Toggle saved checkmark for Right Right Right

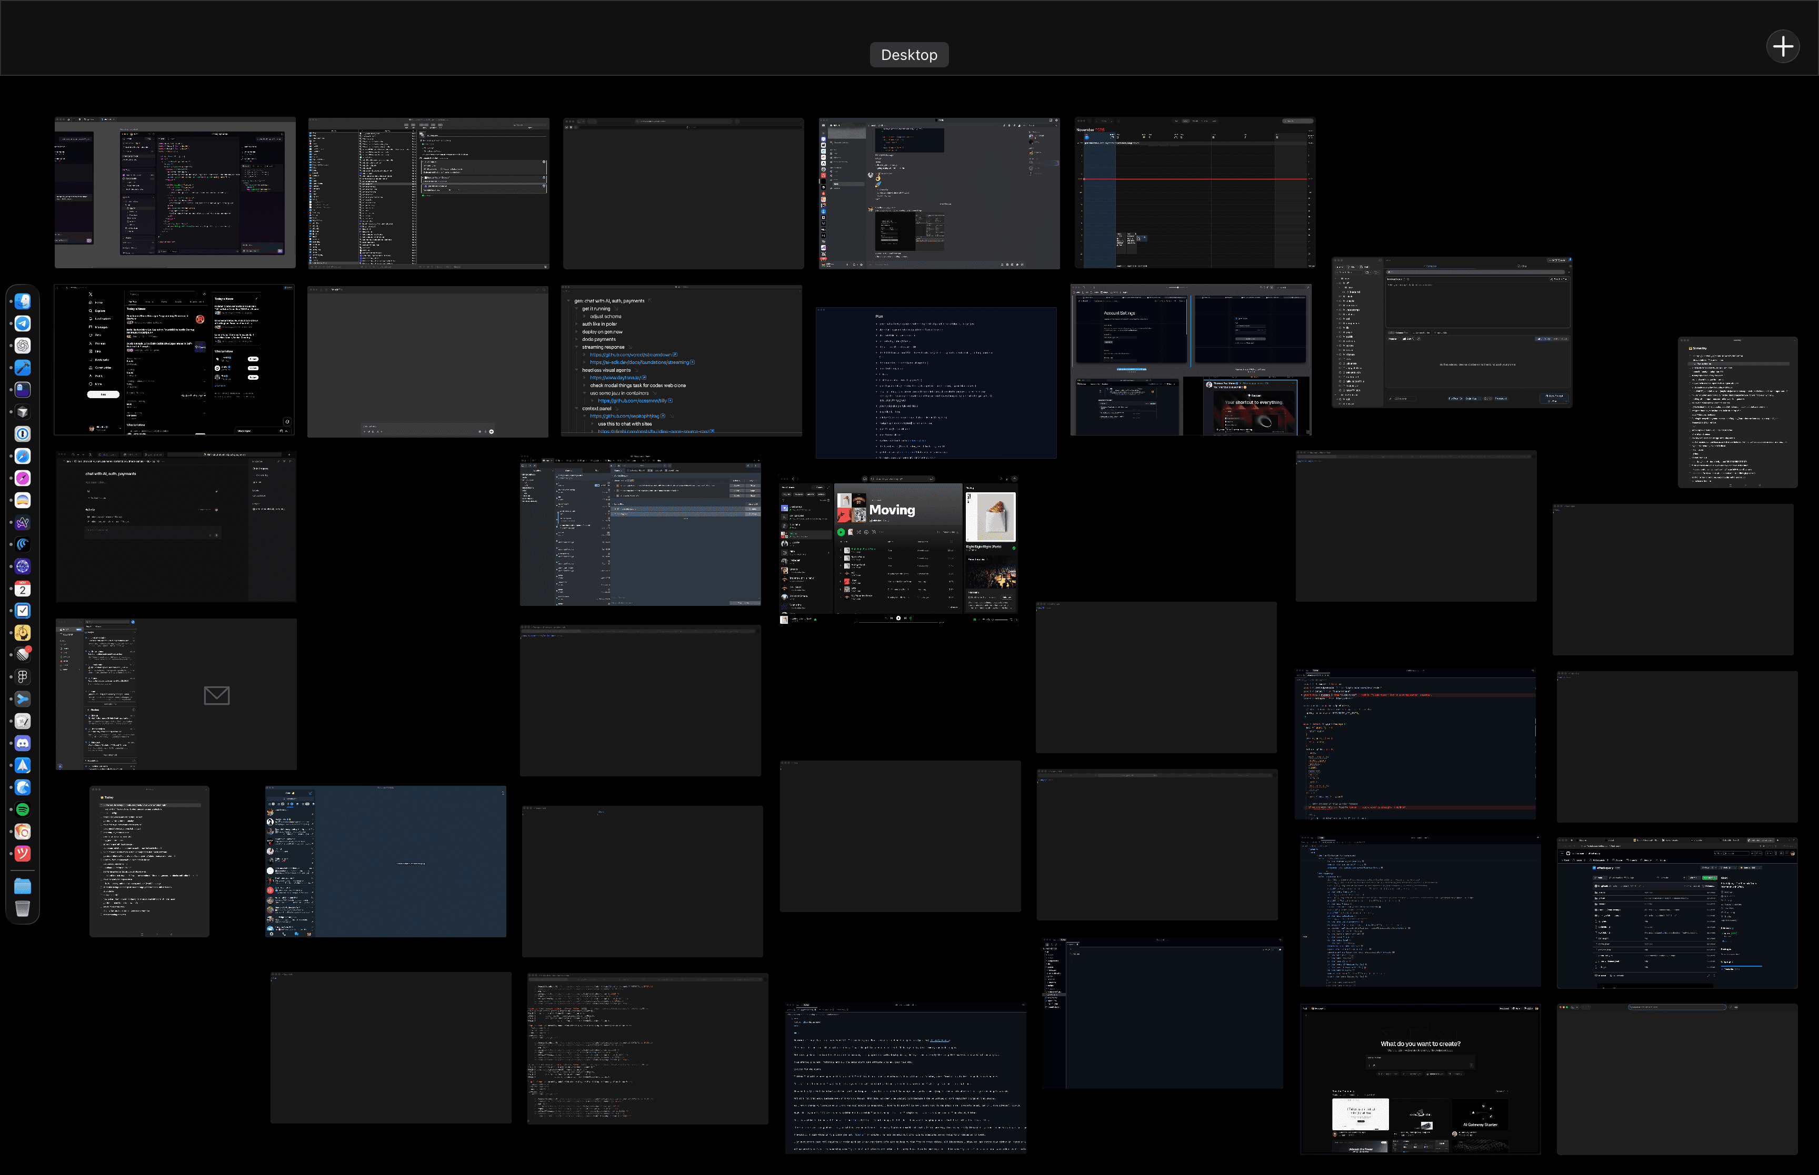pos(1014,547)
